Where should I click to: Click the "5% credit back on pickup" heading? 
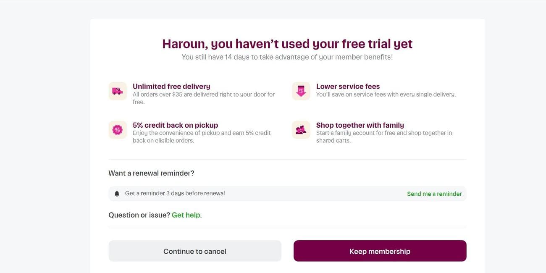pyautogui.click(x=175, y=125)
